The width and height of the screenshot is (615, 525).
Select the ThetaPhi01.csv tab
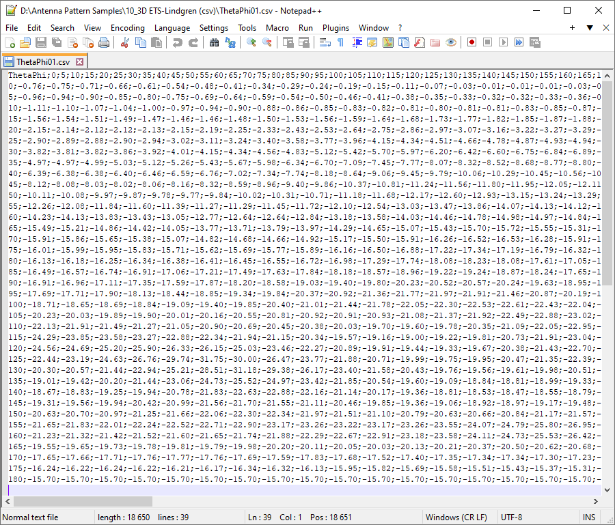click(x=41, y=60)
